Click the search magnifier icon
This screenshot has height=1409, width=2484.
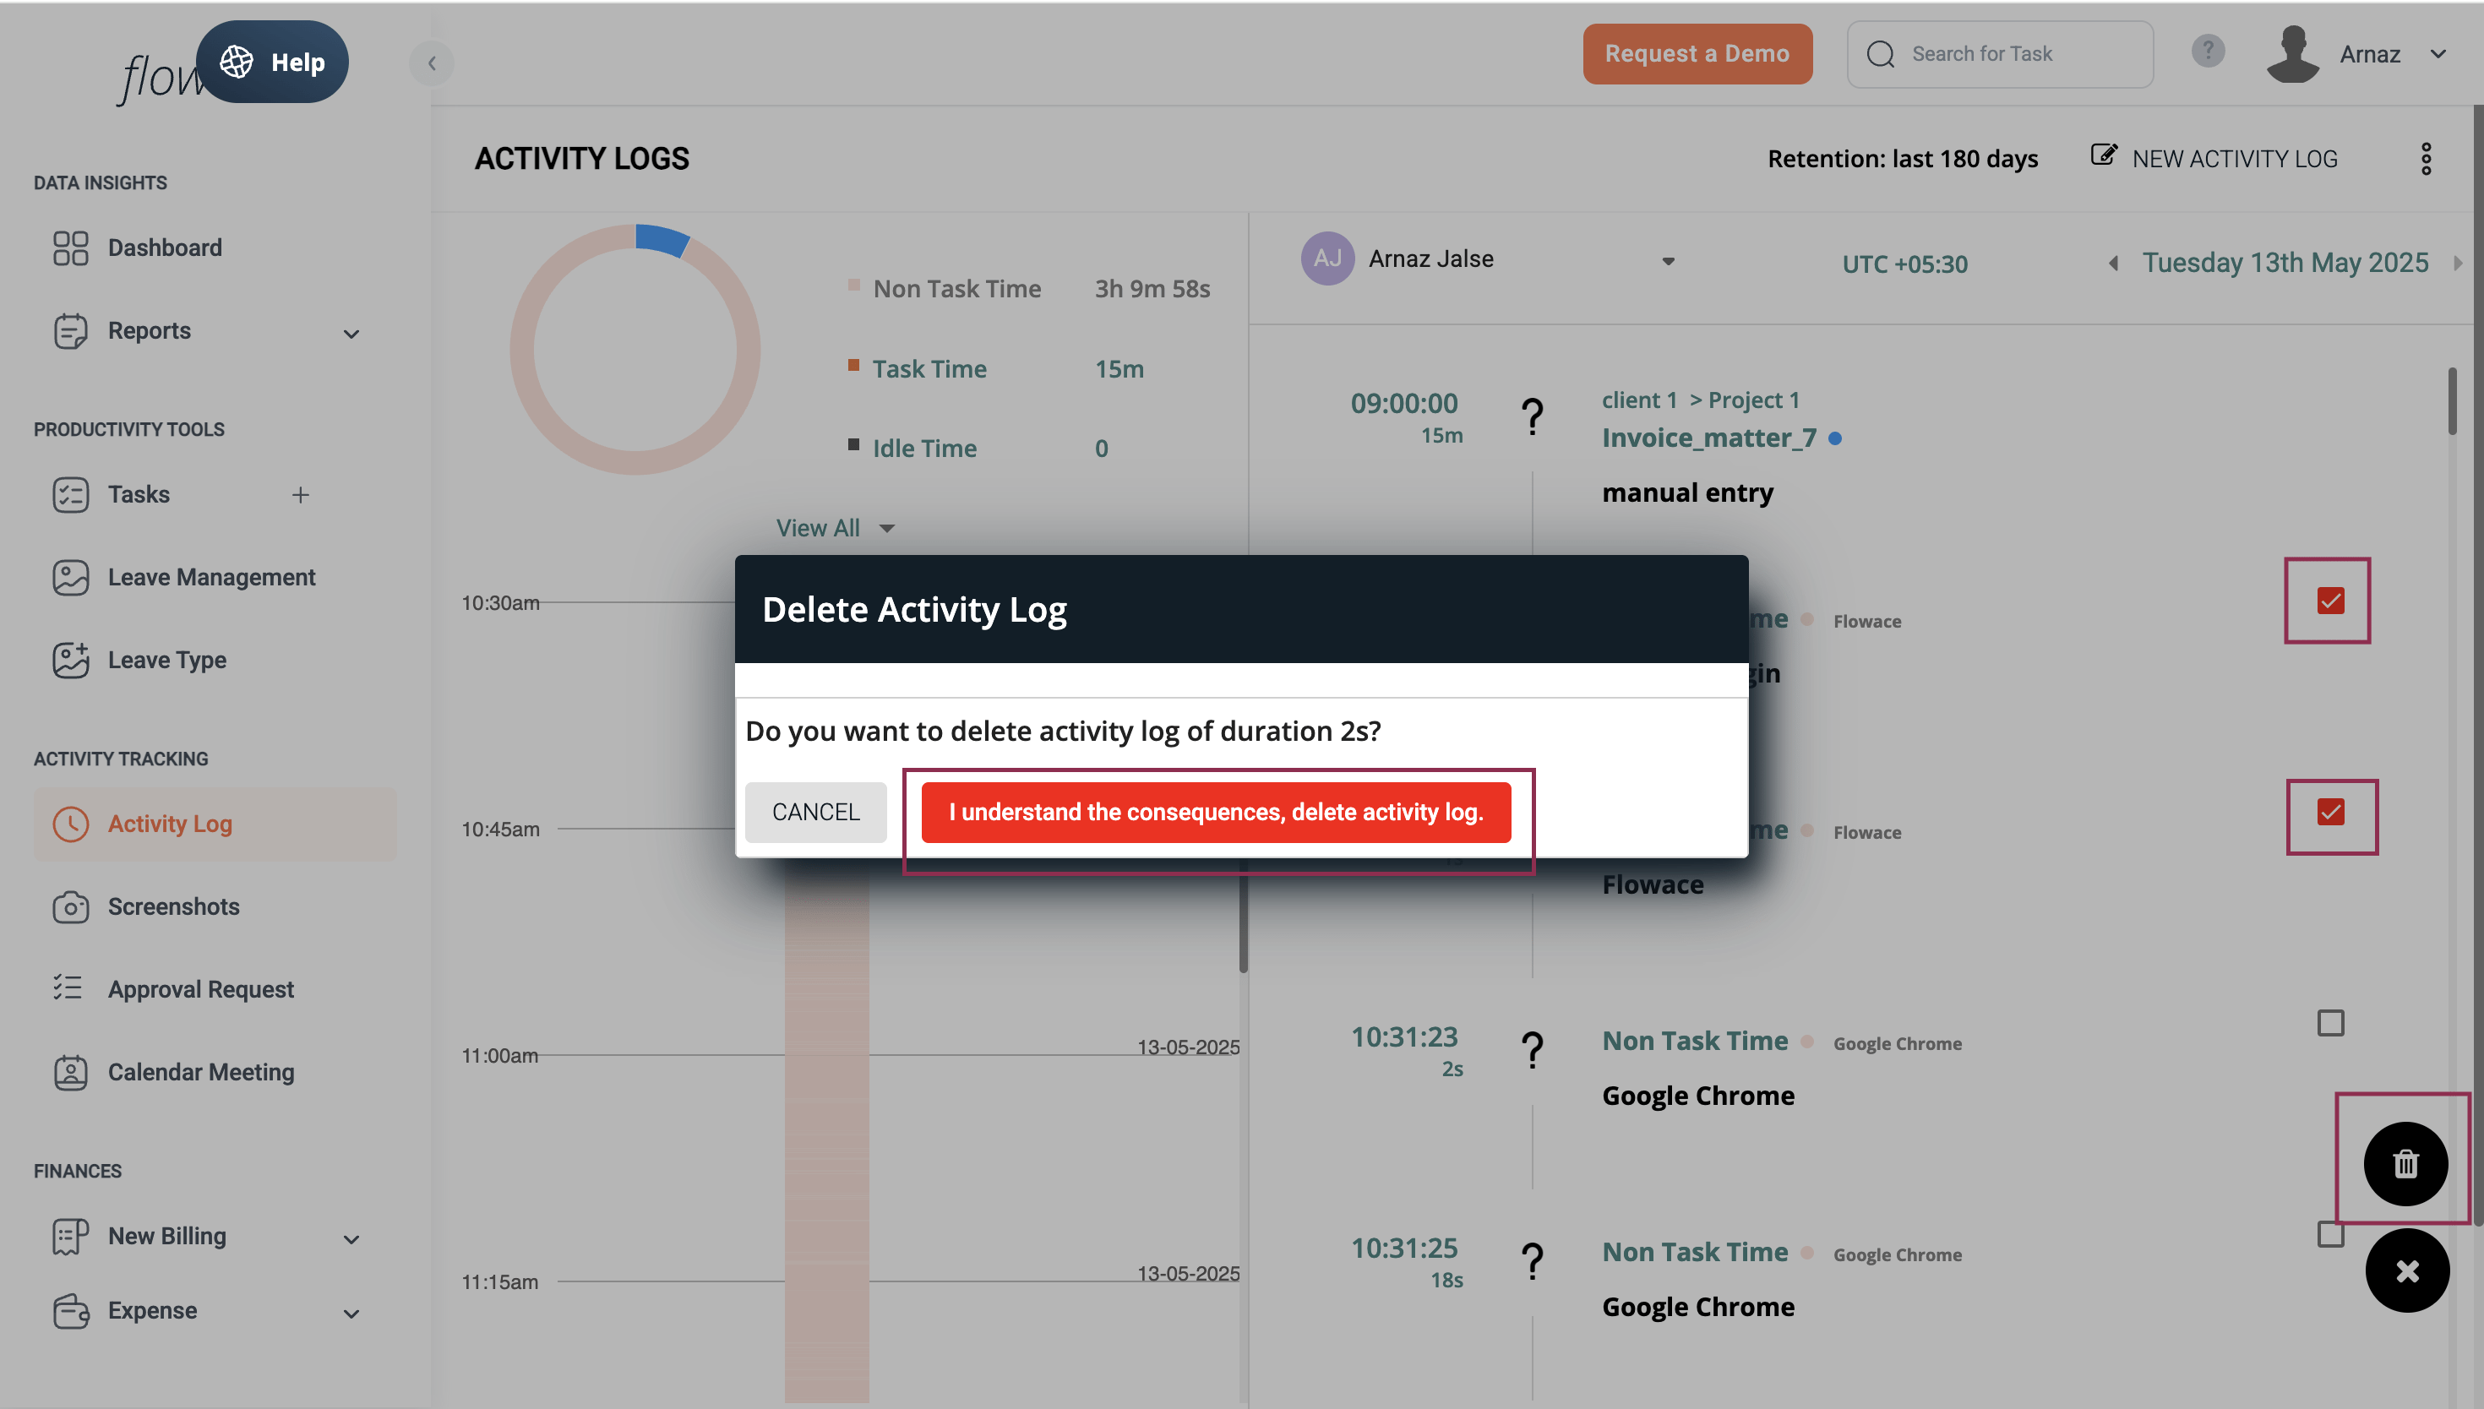[1880, 54]
